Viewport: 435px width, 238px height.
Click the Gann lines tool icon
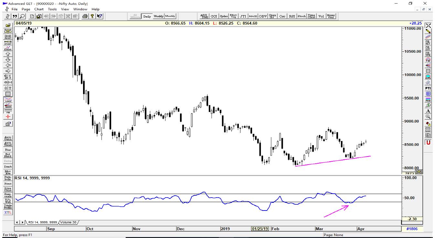[x=7, y=106]
